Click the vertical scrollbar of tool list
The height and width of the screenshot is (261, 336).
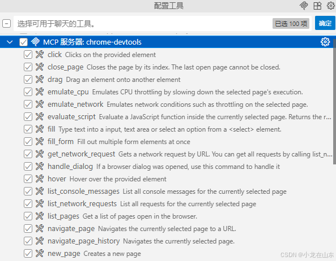pyautogui.click(x=334, y=102)
